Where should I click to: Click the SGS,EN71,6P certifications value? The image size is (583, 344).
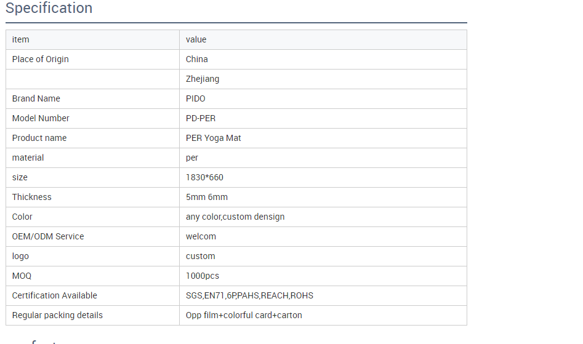(x=249, y=295)
